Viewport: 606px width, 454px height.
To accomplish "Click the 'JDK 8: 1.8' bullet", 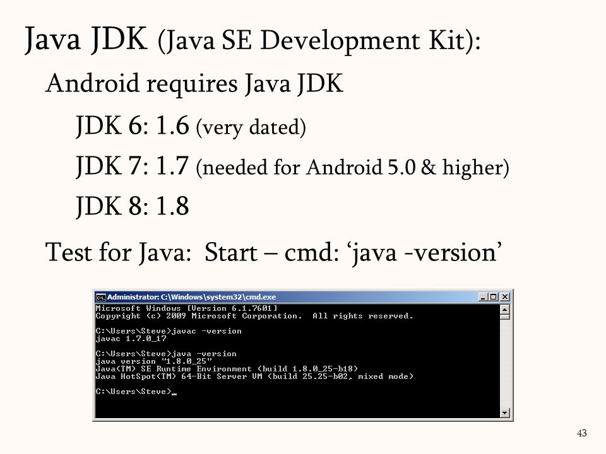I will (132, 207).
